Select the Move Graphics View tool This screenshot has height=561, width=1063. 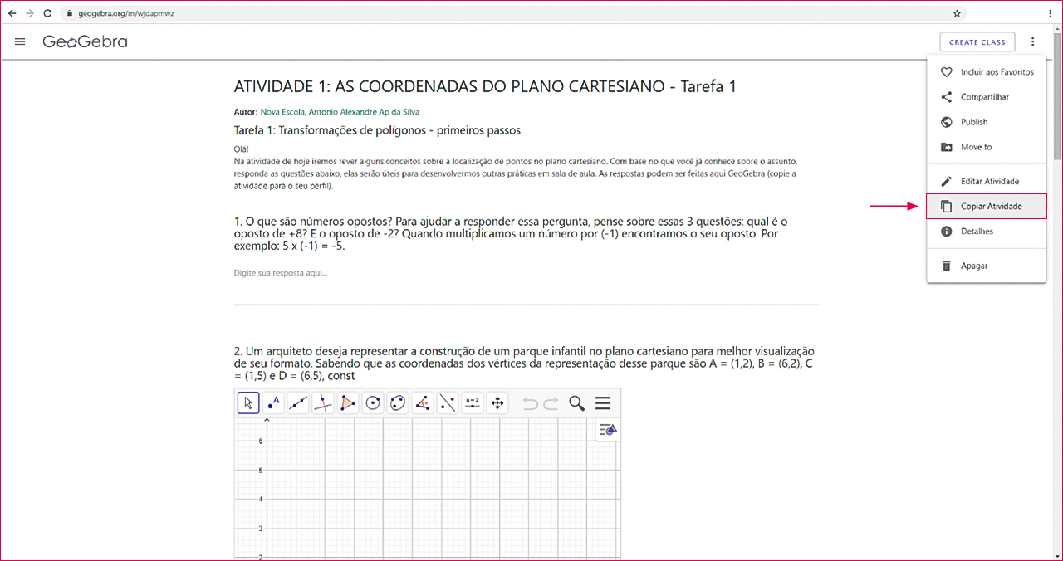(497, 403)
